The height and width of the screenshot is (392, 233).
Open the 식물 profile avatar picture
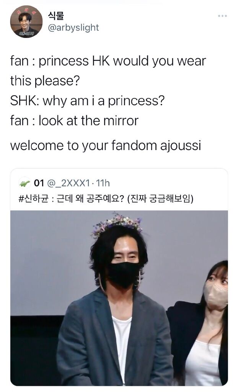point(26,21)
